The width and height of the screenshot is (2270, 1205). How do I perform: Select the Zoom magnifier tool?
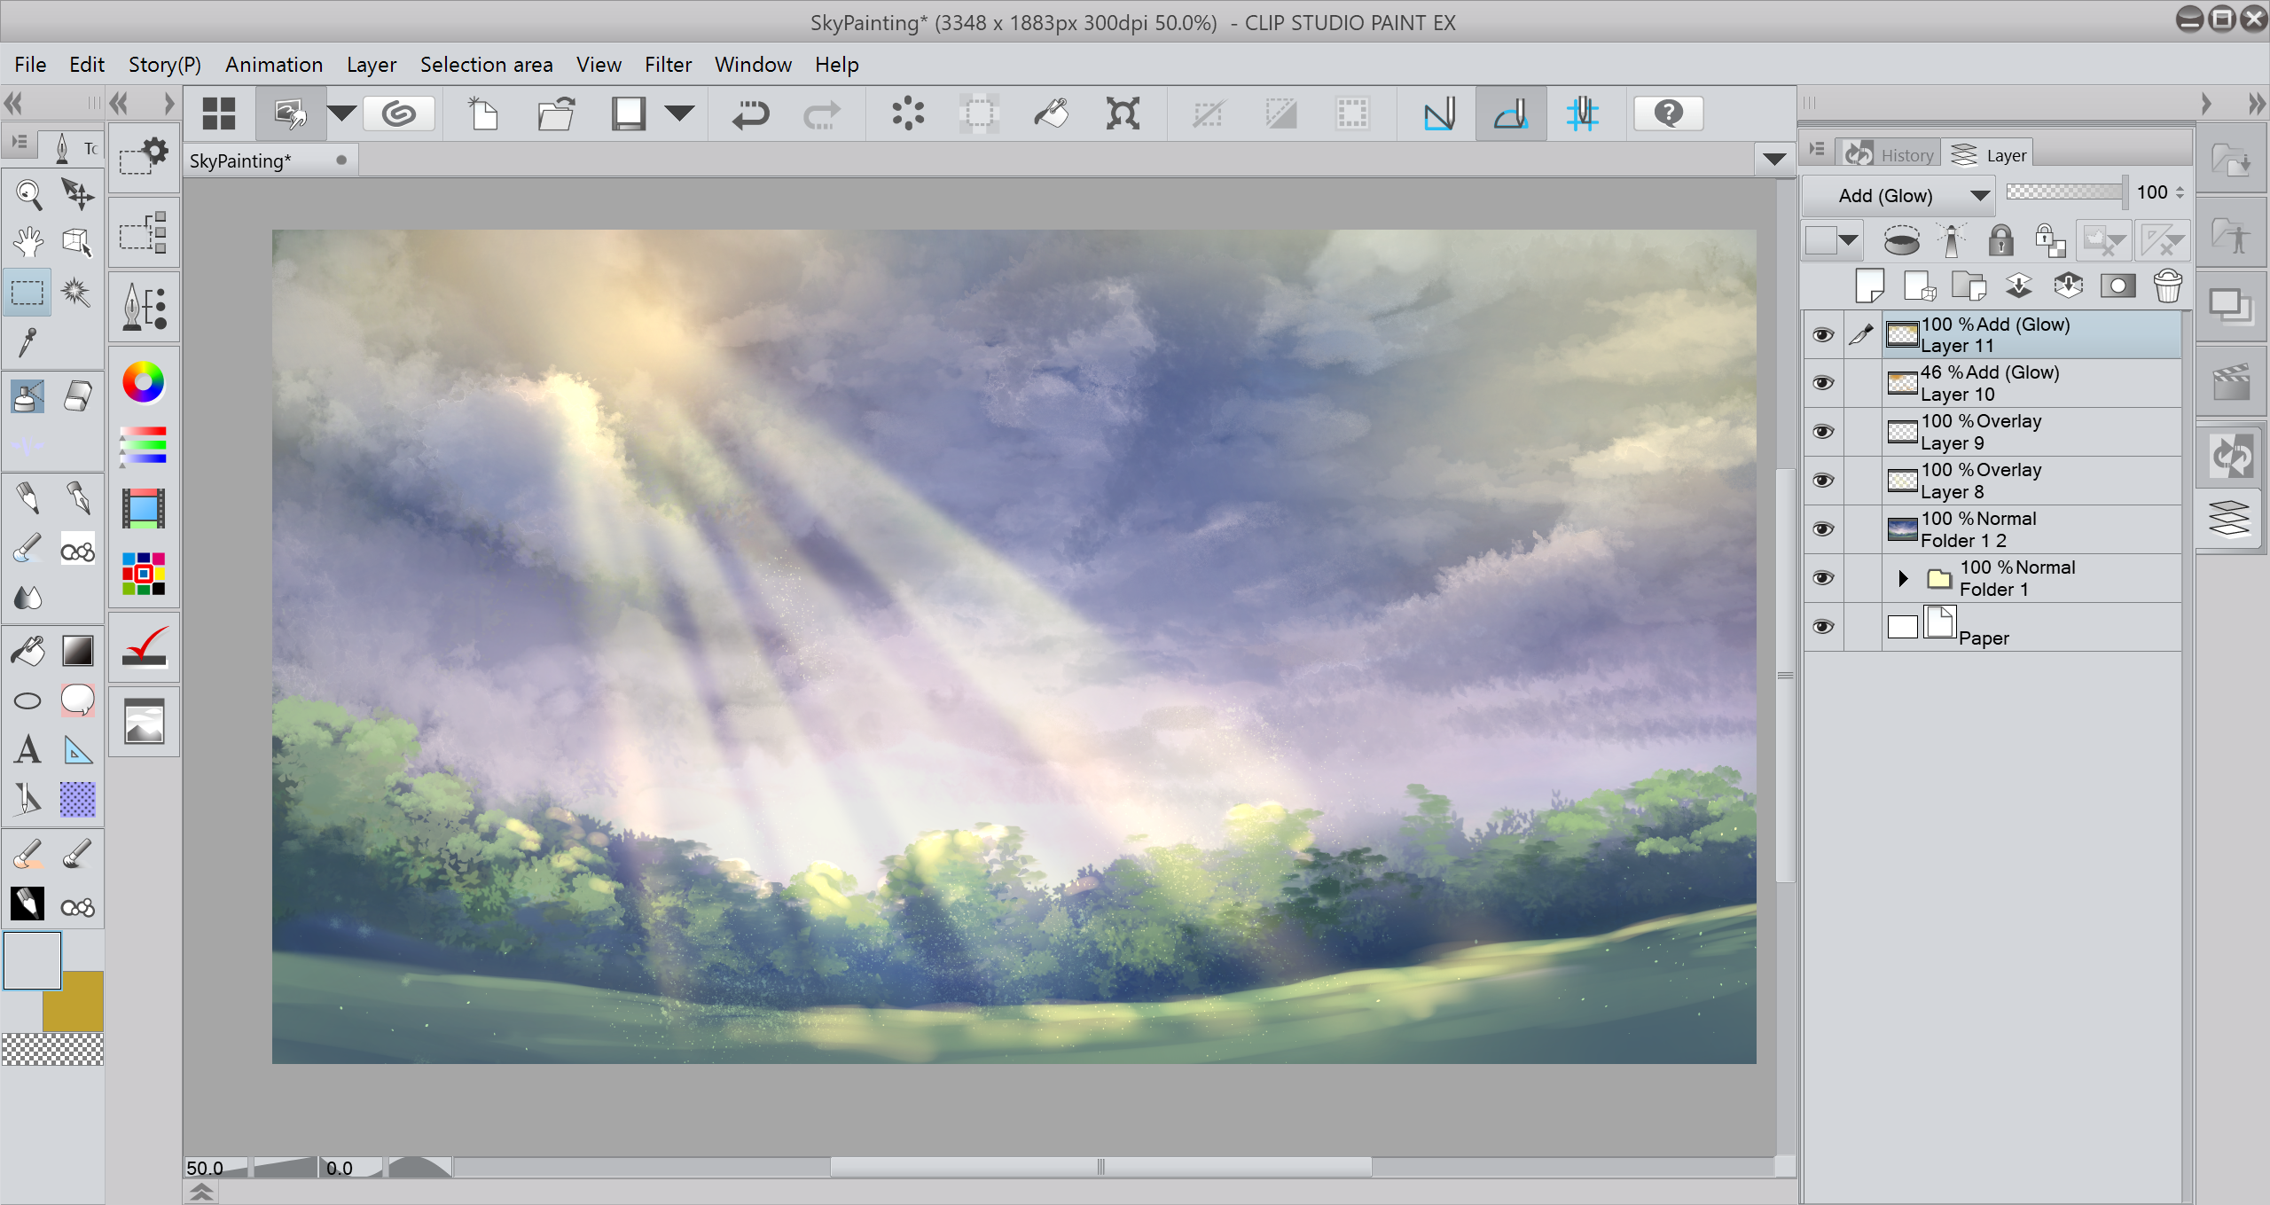28,193
